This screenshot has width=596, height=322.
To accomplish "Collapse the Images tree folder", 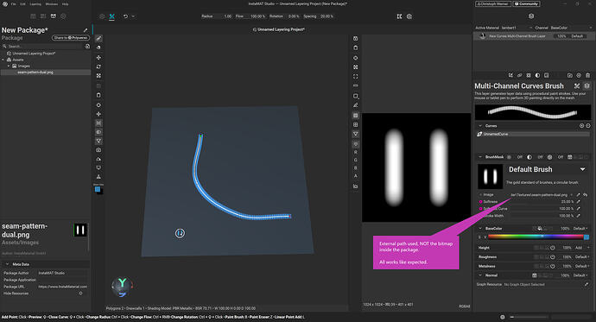I will click(x=10, y=66).
